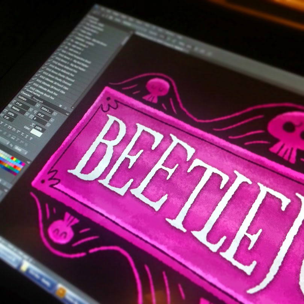304x304 pixels.
Task: Click the 16 pt leading field
Action: [x=44, y=116]
